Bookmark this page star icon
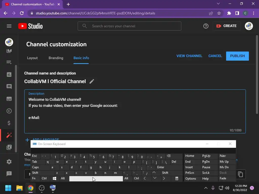The height and width of the screenshot is (194, 259). (x=219, y=13)
